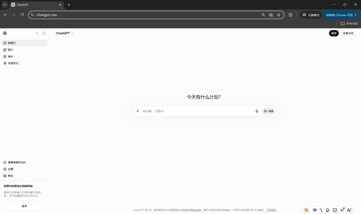Viewport: 361px width, 214px height.
Task: Click the site info icon in address bar
Action: (32, 15)
